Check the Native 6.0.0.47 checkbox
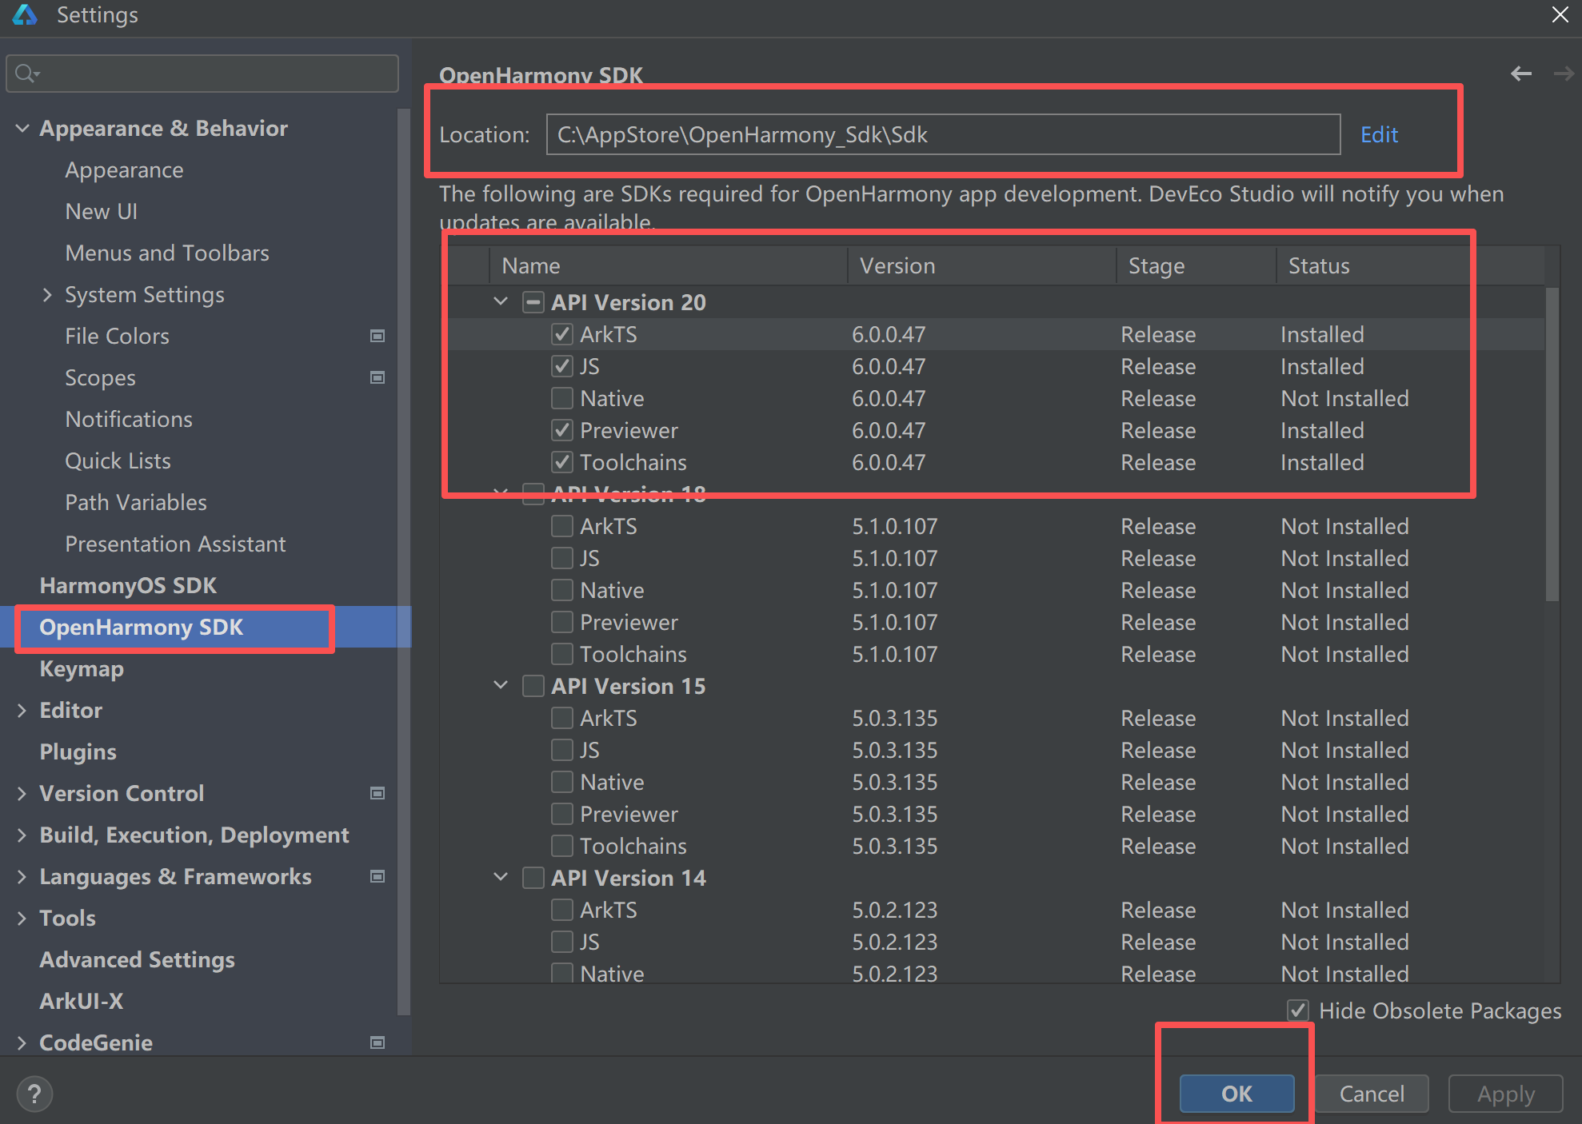This screenshot has width=1582, height=1124. coord(562,398)
